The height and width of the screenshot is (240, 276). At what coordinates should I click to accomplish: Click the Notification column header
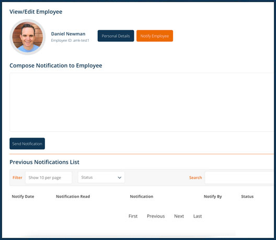point(142,197)
